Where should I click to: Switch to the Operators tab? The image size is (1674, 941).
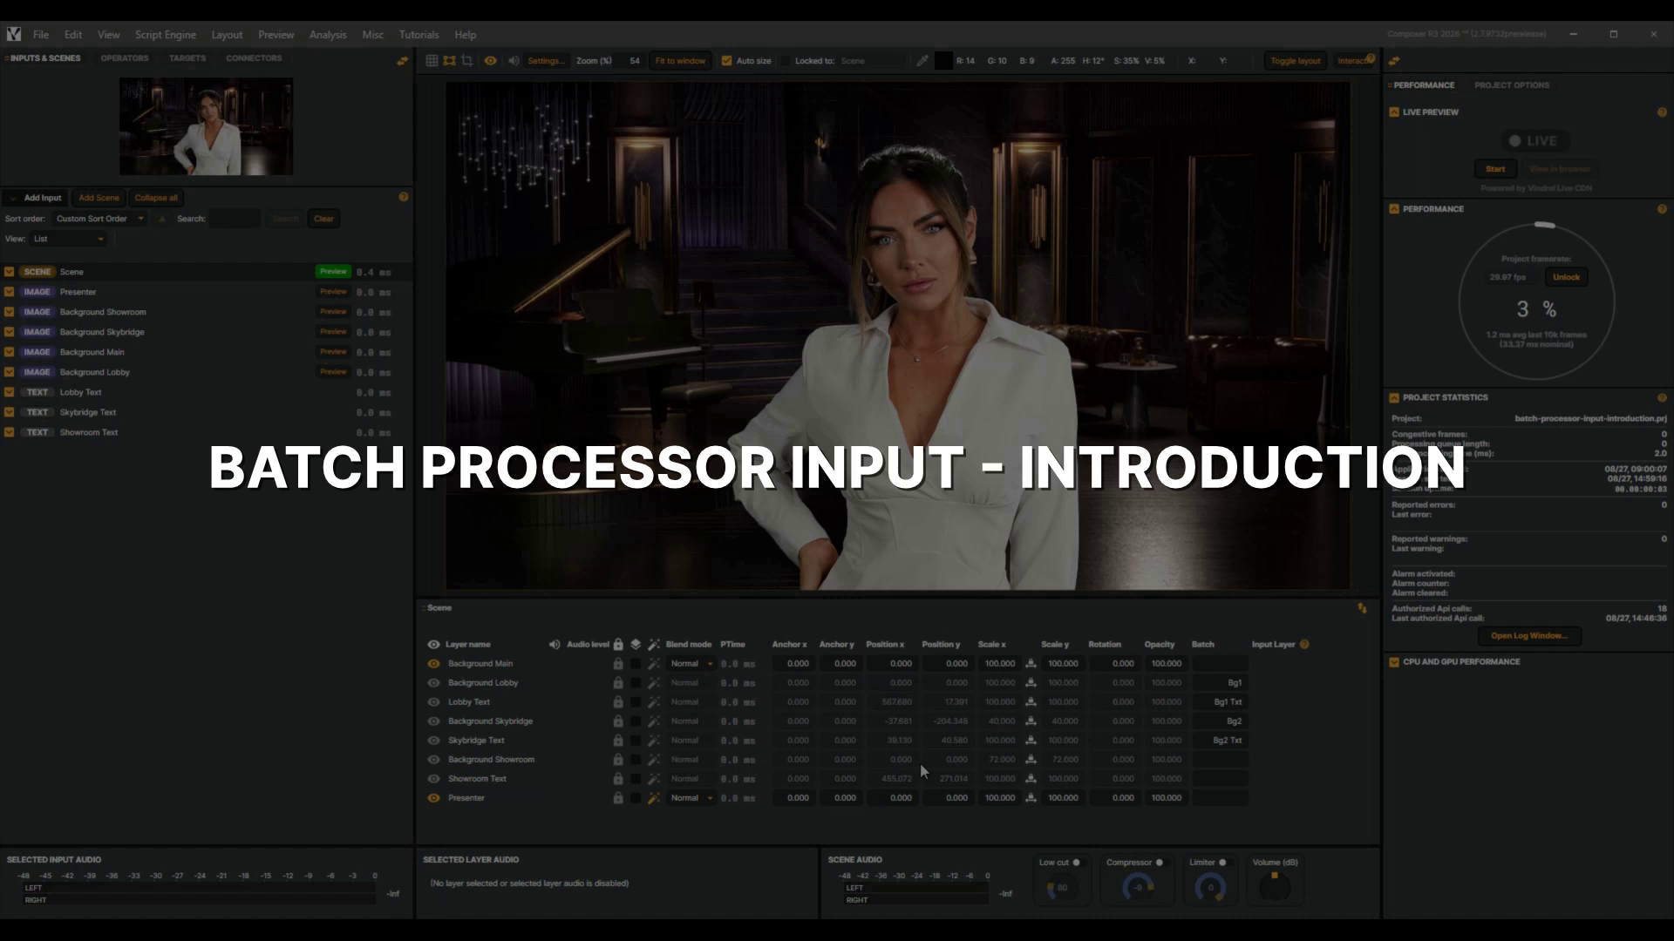pyautogui.click(x=125, y=58)
